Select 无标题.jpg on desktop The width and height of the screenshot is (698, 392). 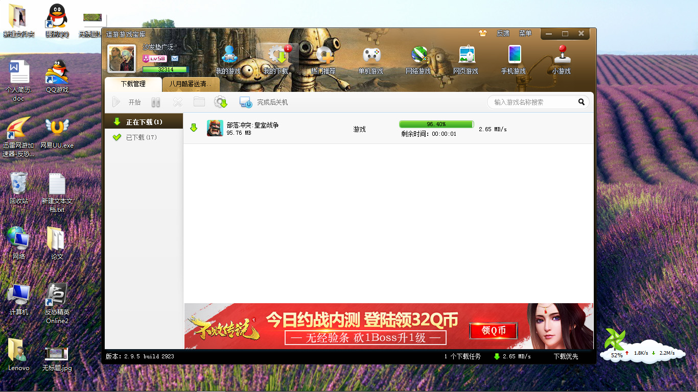57,358
